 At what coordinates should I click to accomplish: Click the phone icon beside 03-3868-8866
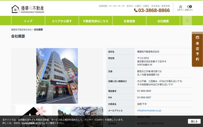(x=136, y=10)
